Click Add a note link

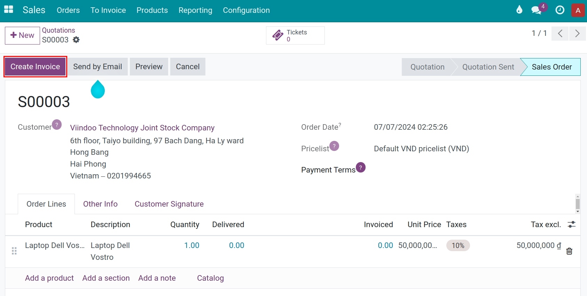pos(157,278)
